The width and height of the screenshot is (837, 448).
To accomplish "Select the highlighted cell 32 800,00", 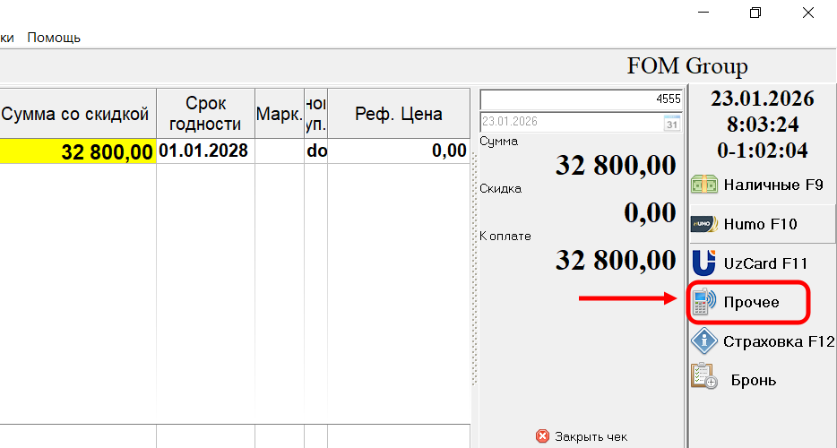I will click(78, 151).
